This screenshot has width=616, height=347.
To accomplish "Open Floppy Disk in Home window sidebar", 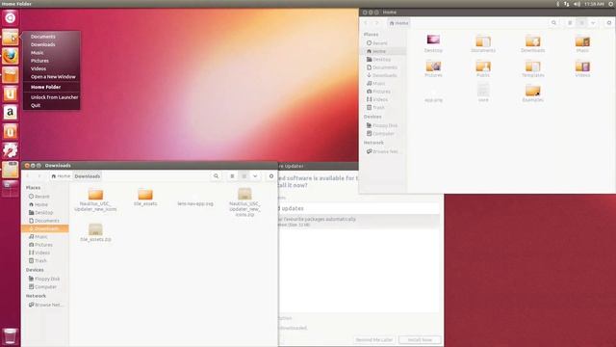I will click(382, 125).
